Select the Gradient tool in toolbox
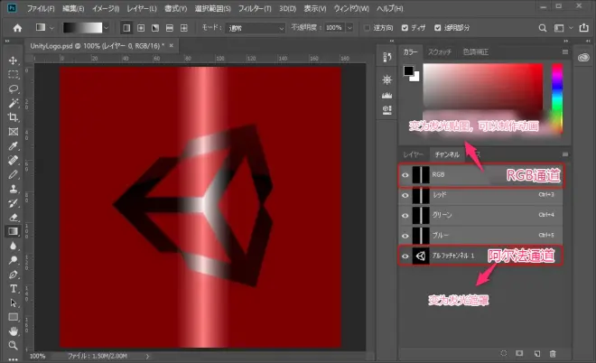Image resolution: width=596 pixels, height=363 pixels. point(14,231)
